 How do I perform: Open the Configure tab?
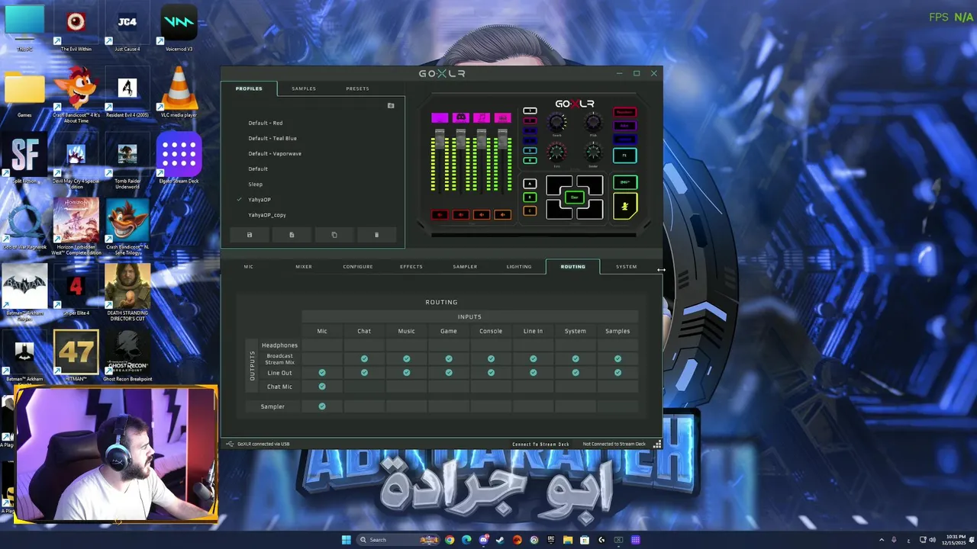coord(358,267)
